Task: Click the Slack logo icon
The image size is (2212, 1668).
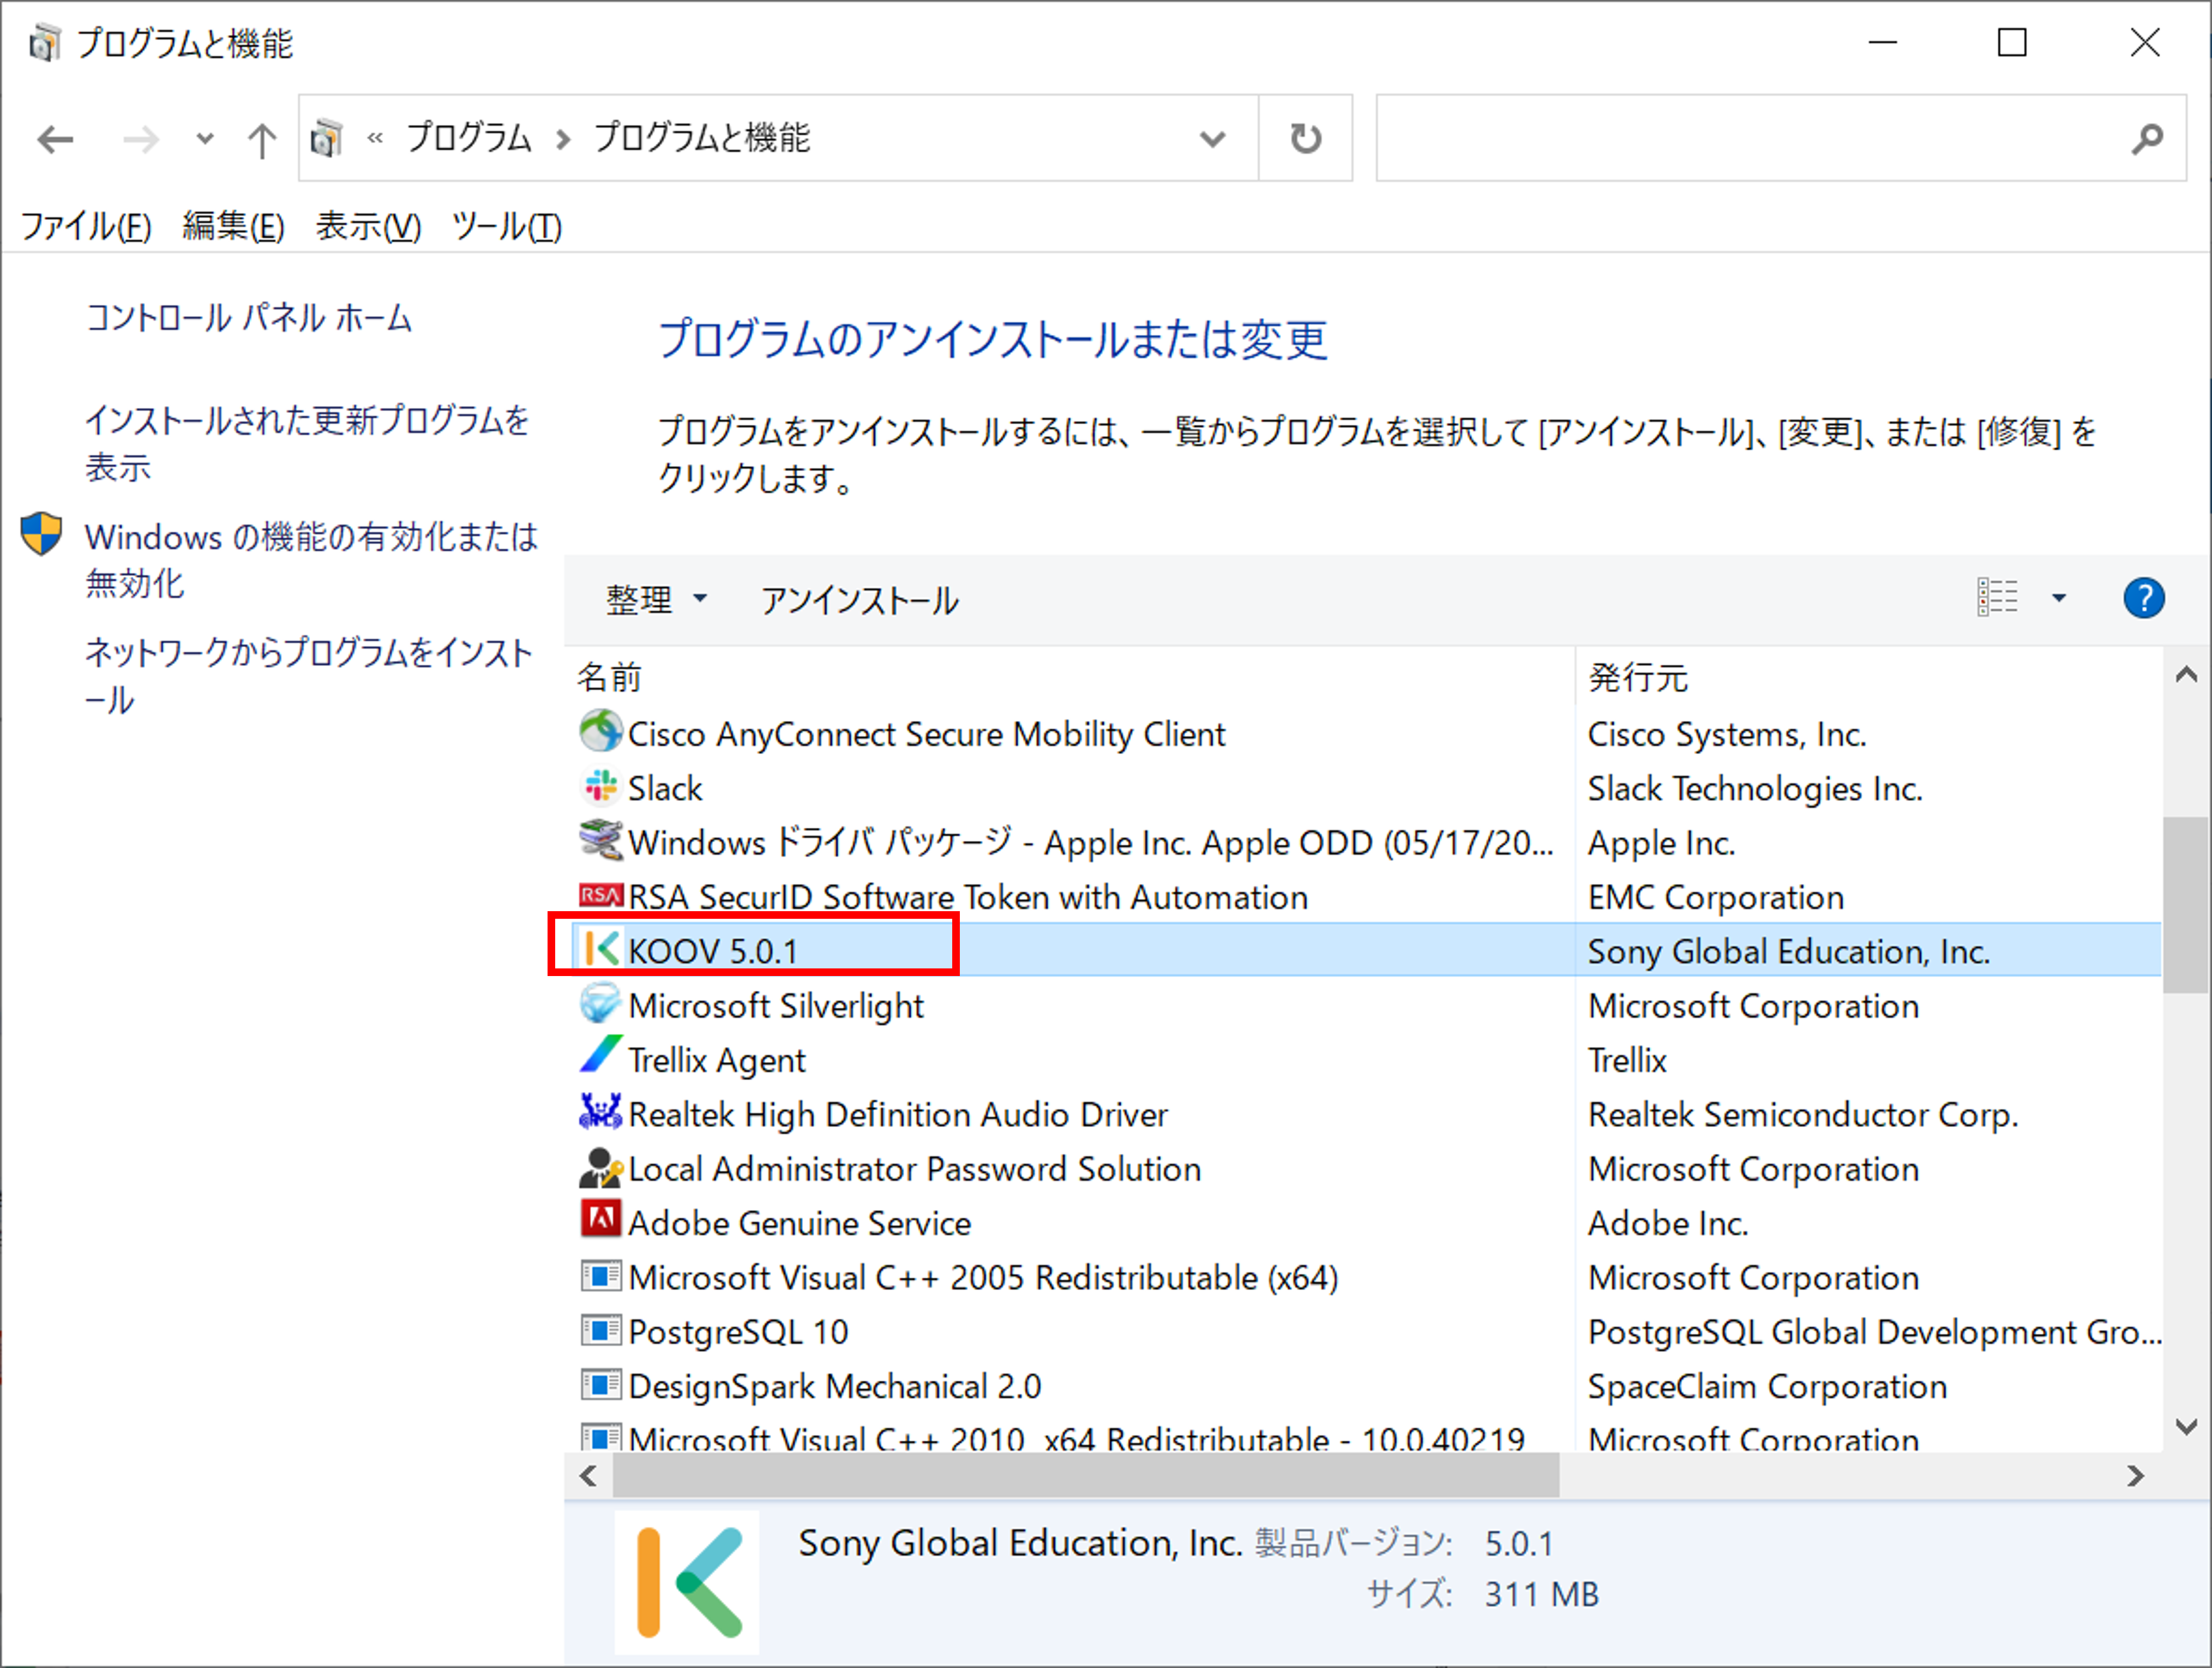Action: (600, 787)
